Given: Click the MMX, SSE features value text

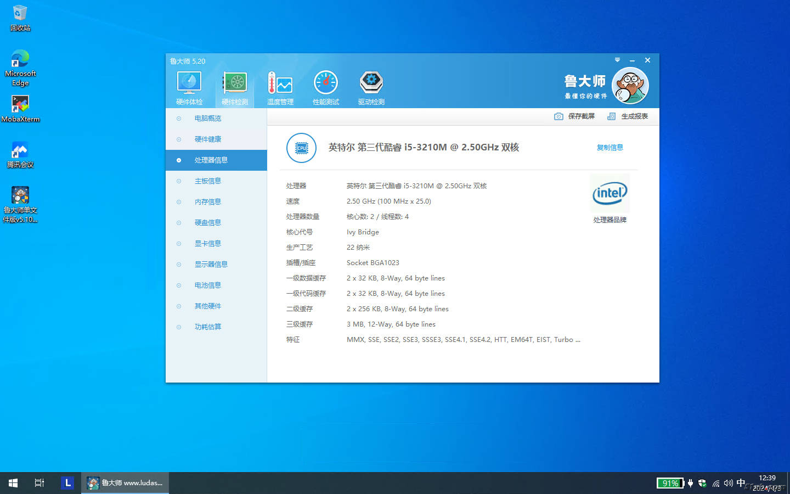Looking at the screenshot, I should click(464, 340).
